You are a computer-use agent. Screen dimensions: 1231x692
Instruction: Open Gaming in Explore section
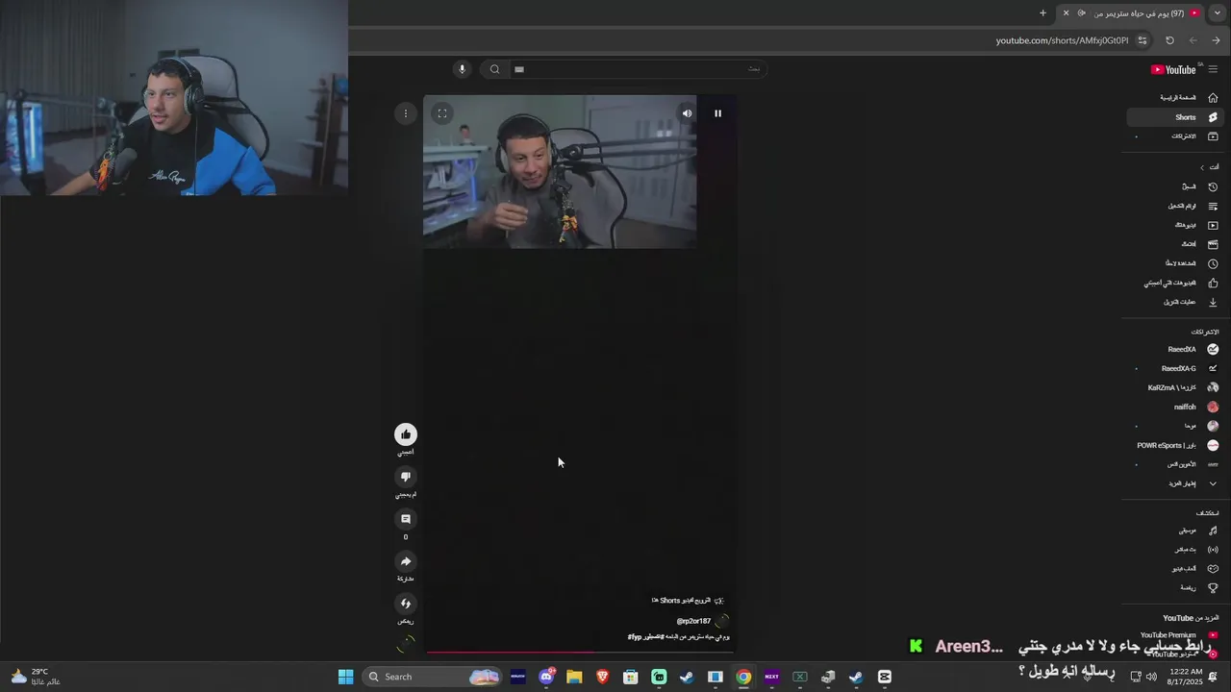[x=1177, y=569]
